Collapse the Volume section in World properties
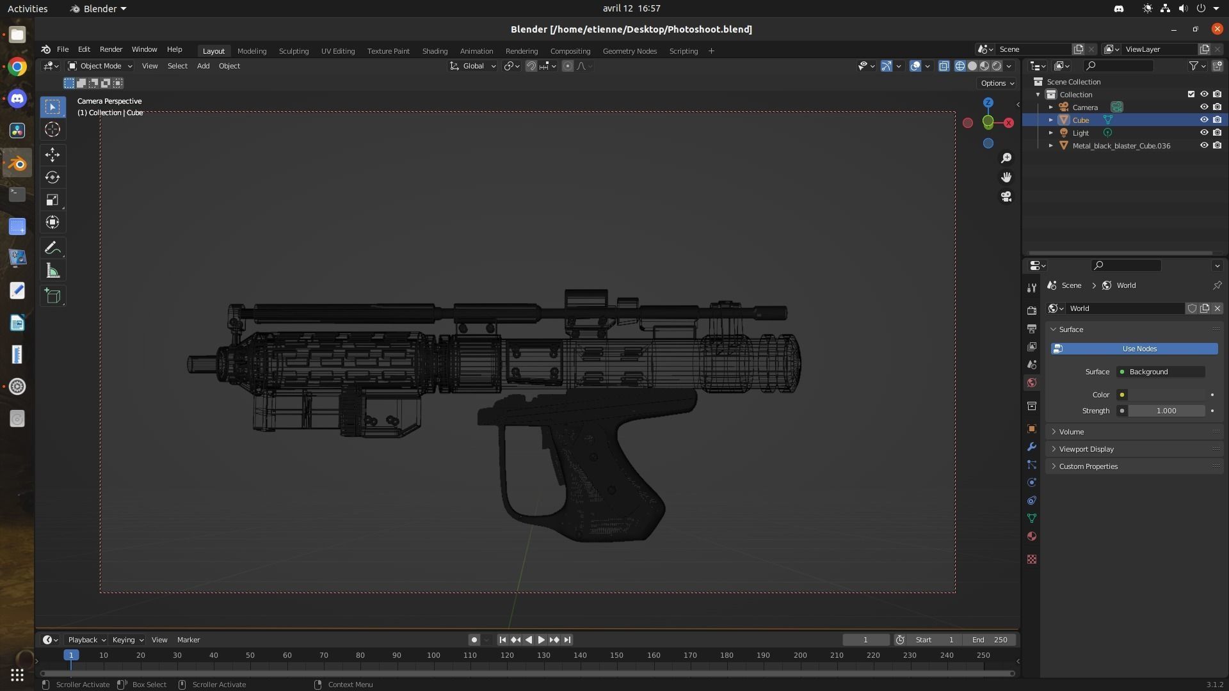 pos(1070,431)
